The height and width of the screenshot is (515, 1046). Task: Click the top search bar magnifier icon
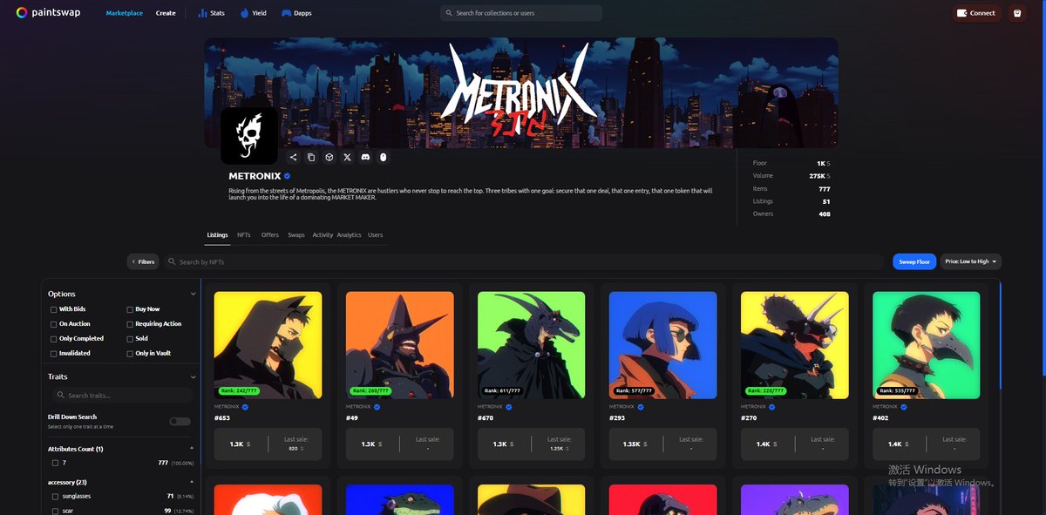coord(449,13)
